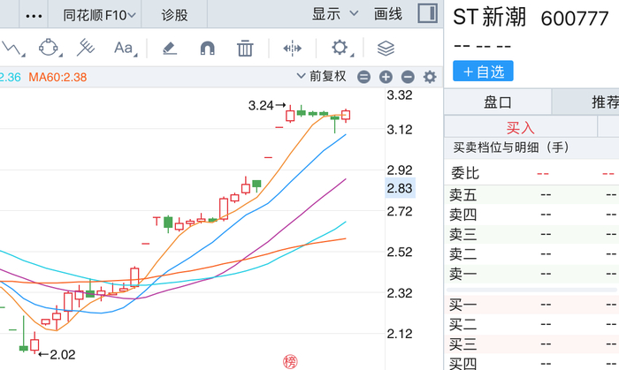Activate the eraser tool
The width and height of the screenshot is (619, 370).
(x=170, y=48)
